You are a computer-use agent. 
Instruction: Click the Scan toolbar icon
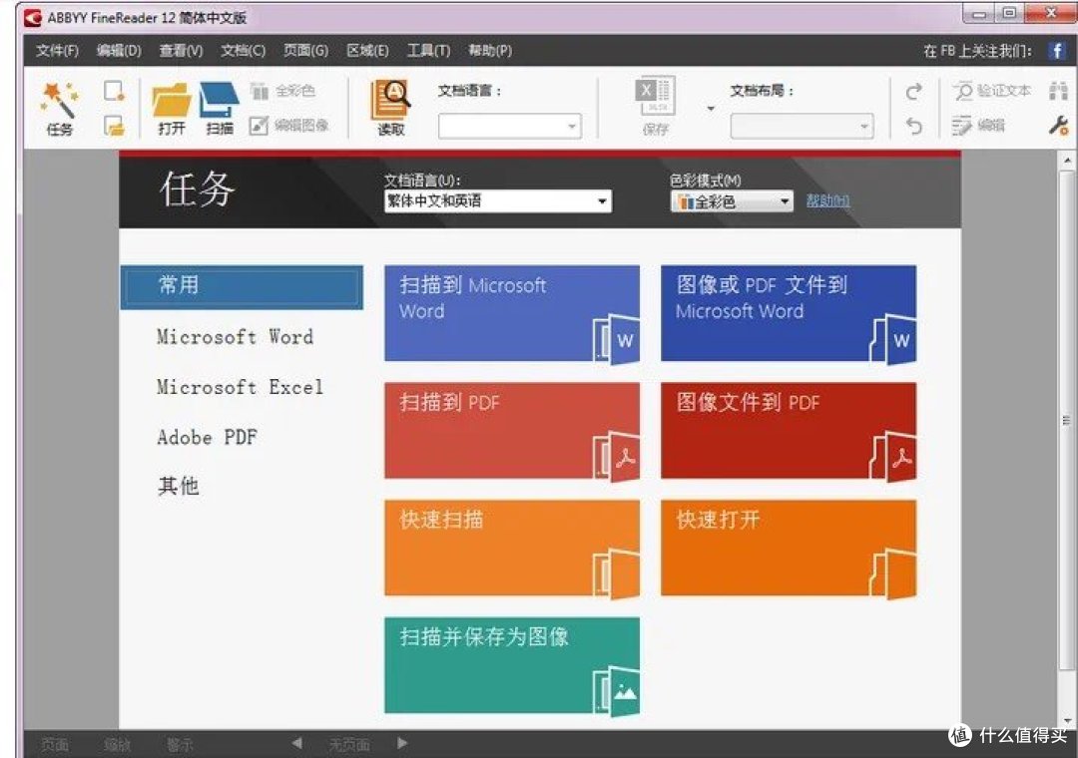click(x=220, y=108)
